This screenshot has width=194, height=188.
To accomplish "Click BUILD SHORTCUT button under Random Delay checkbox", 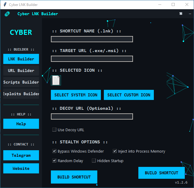I will tap(74, 177).
